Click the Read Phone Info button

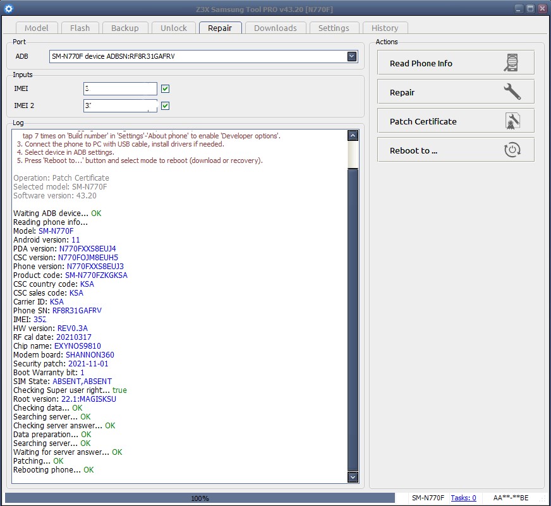pos(456,63)
